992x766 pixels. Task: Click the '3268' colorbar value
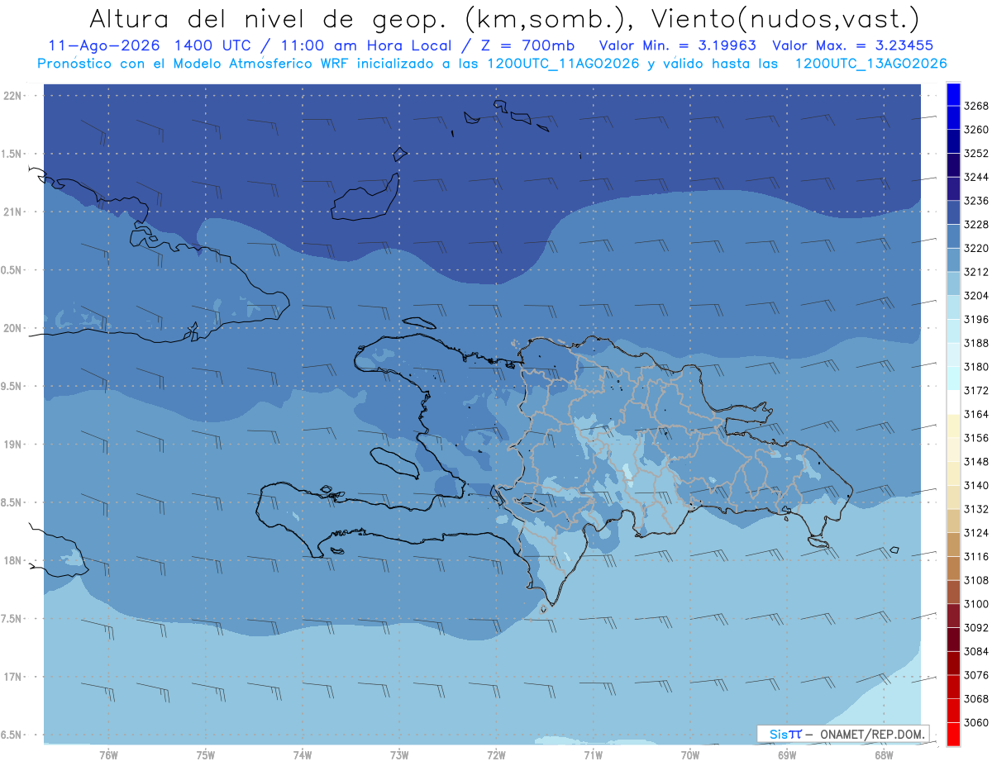(x=976, y=107)
